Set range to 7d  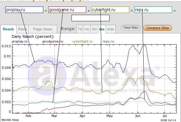tap(80, 29)
